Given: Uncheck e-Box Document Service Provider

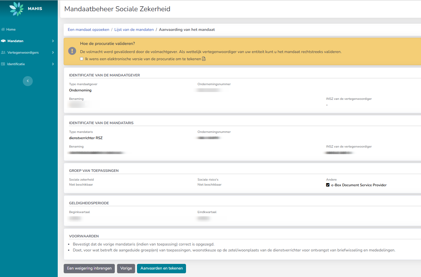Looking at the screenshot, I should [328, 185].
